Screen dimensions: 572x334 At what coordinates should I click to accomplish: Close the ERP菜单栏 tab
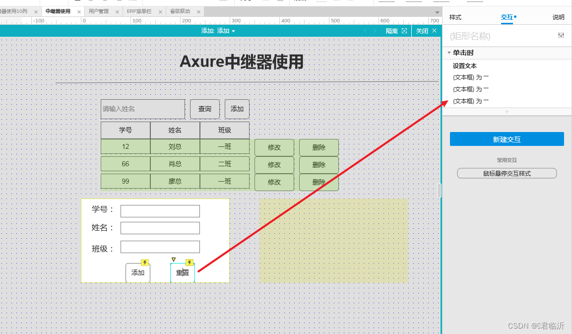[160, 12]
